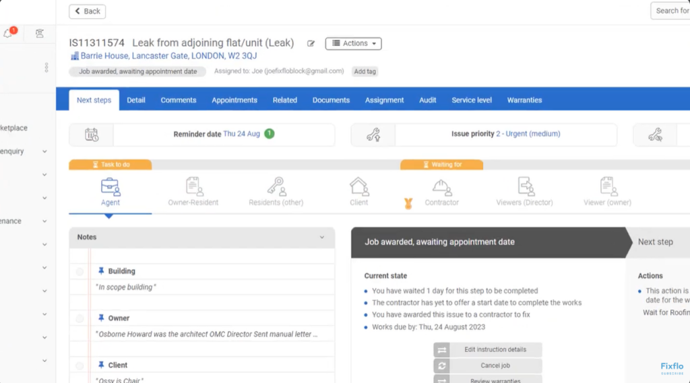Toggle the Owner note radio circle
The image size is (690, 383).
[80, 318]
